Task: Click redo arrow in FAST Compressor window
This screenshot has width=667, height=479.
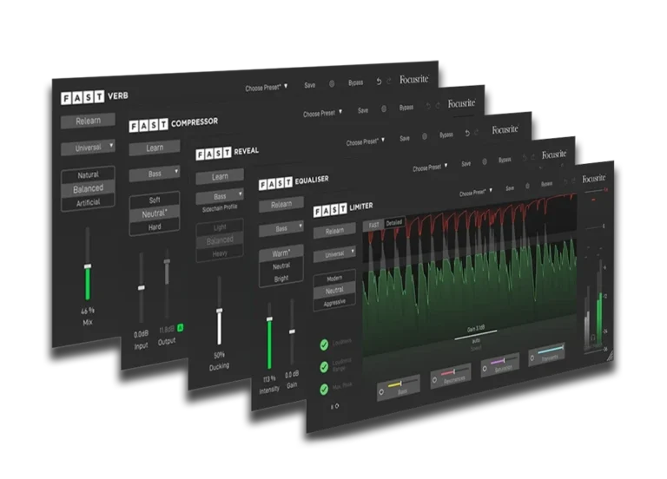Action: pyautogui.click(x=438, y=106)
